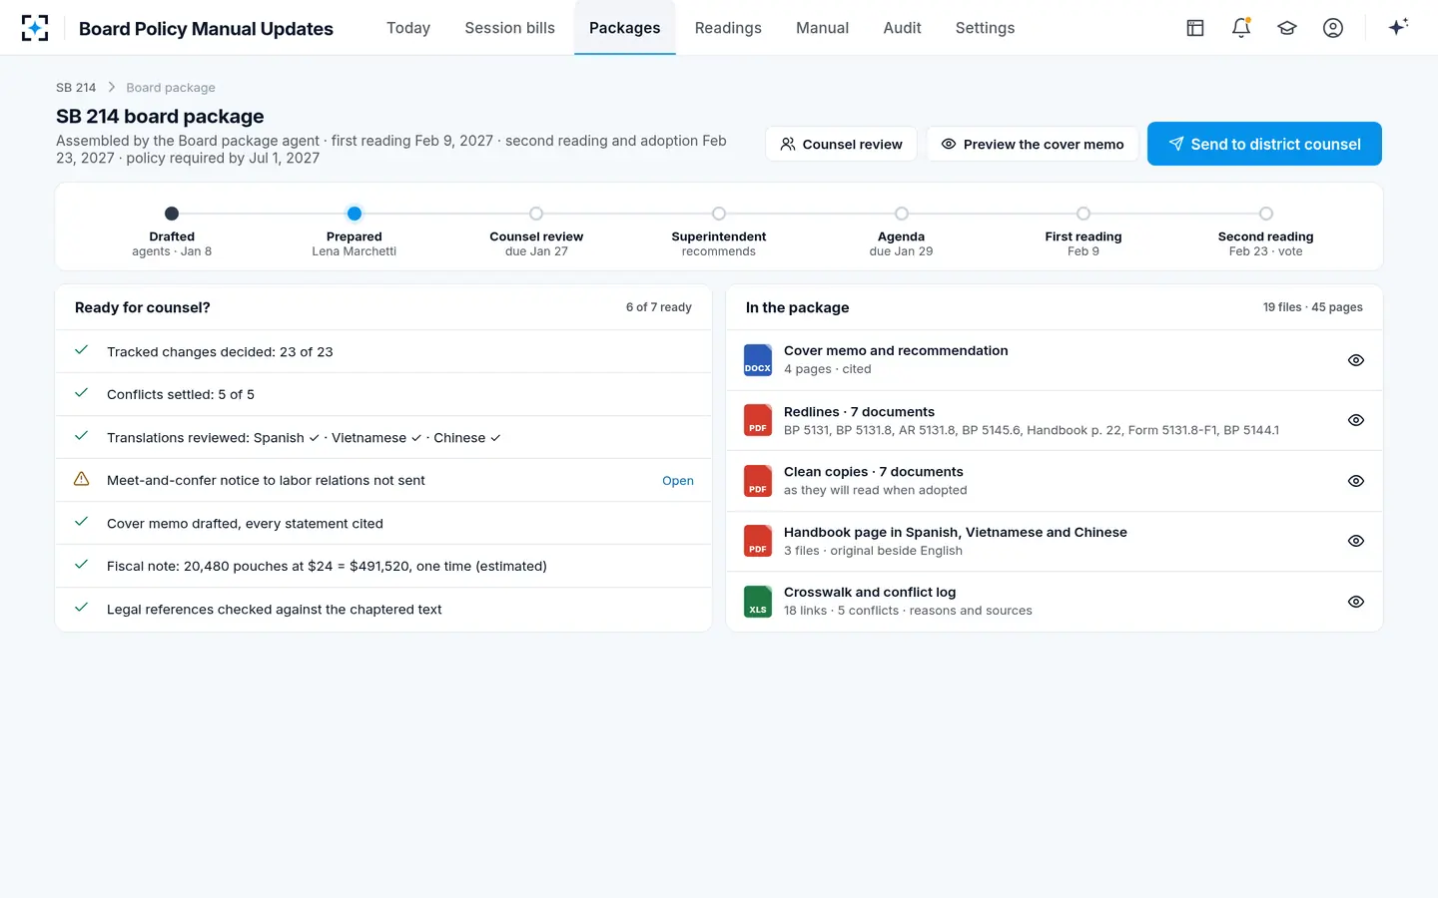This screenshot has height=898, width=1438.
Task: Click the checkmark beside Fiscal note
Action: tap(82, 565)
